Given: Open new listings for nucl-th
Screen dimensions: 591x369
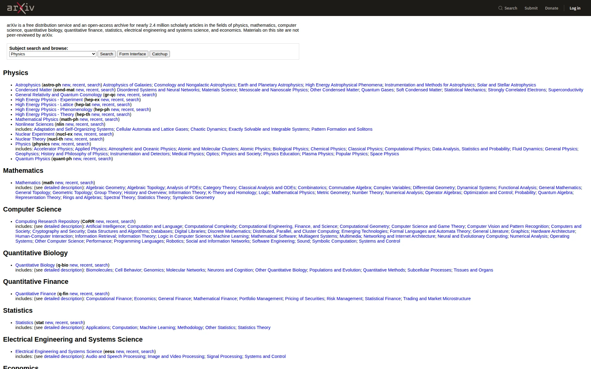Looking at the screenshot, I should pyautogui.click(x=68, y=139).
